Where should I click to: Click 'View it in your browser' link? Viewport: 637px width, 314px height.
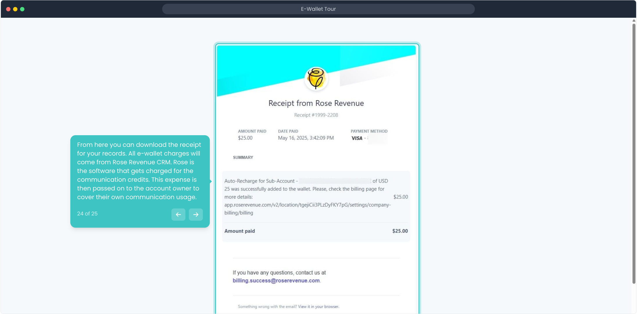click(318, 306)
